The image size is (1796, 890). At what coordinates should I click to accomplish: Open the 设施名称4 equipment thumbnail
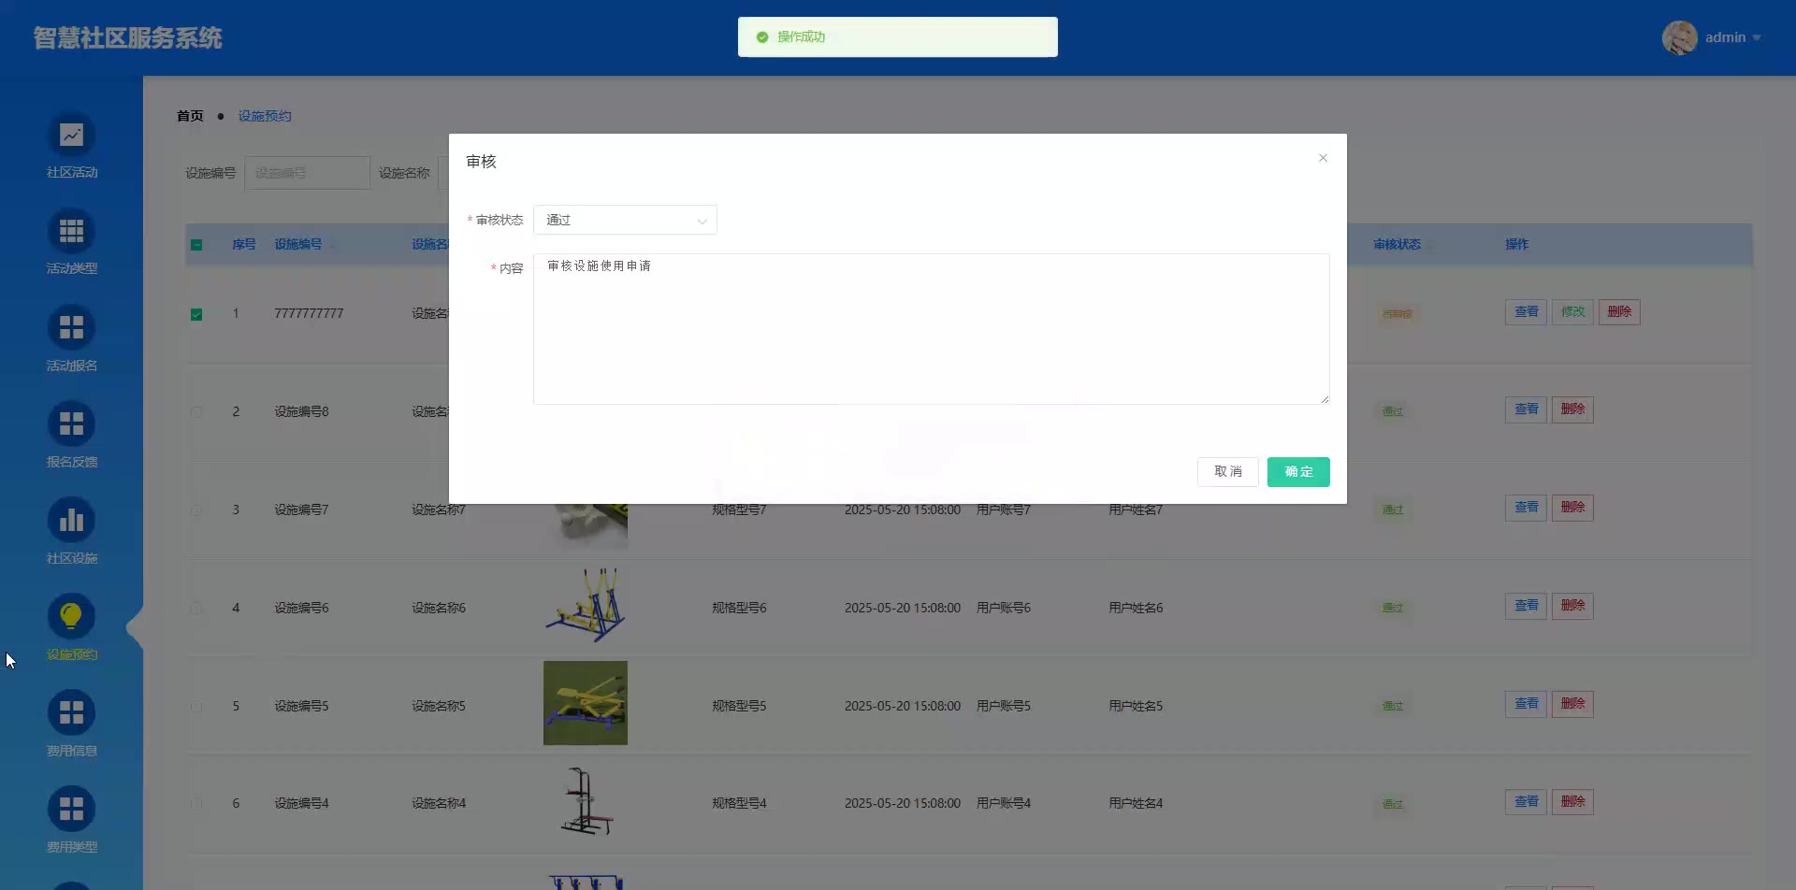click(586, 801)
